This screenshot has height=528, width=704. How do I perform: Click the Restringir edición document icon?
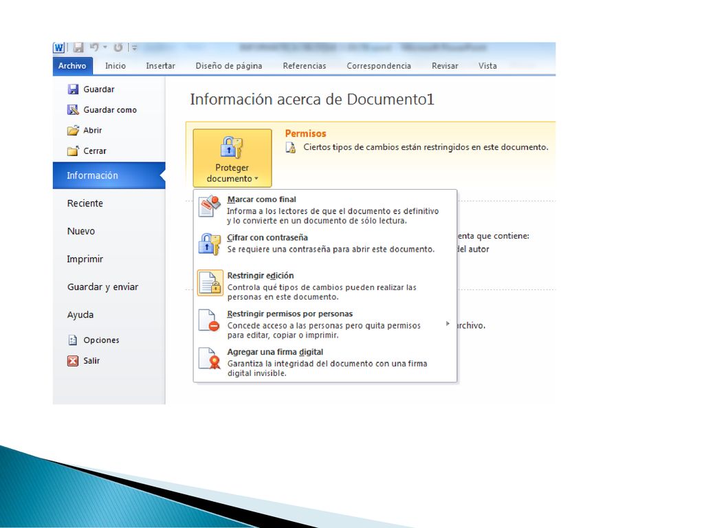(x=210, y=283)
